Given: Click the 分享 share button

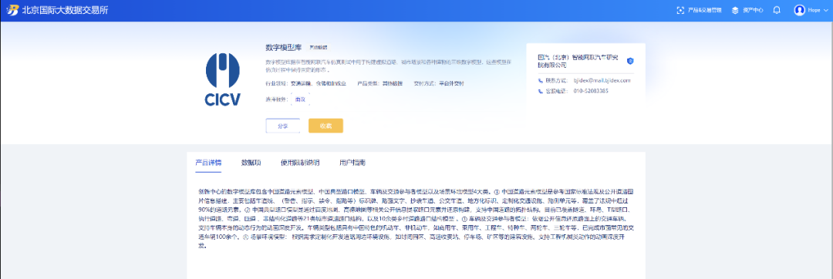Looking at the screenshot, I should 282,126.
